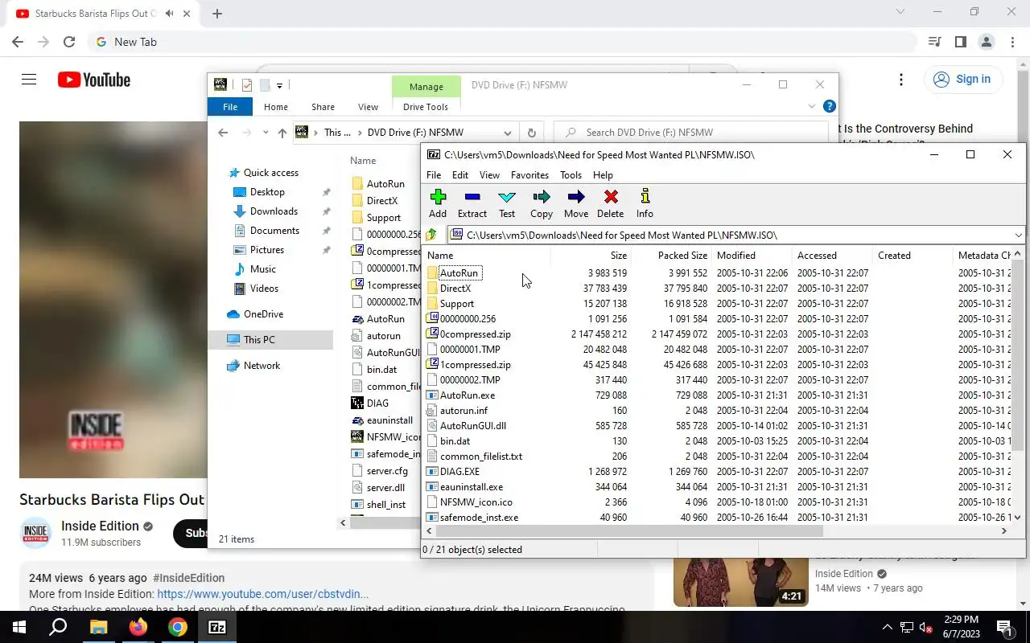
Task: Open Chrome tab search dropdown
Action: coord(900,11)
